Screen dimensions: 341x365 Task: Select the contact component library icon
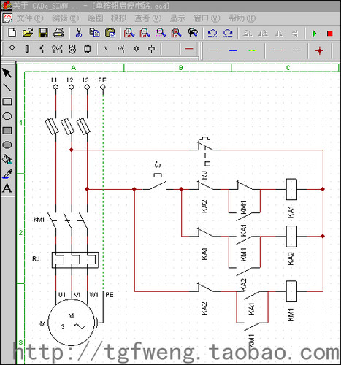(x=106, y=49)
